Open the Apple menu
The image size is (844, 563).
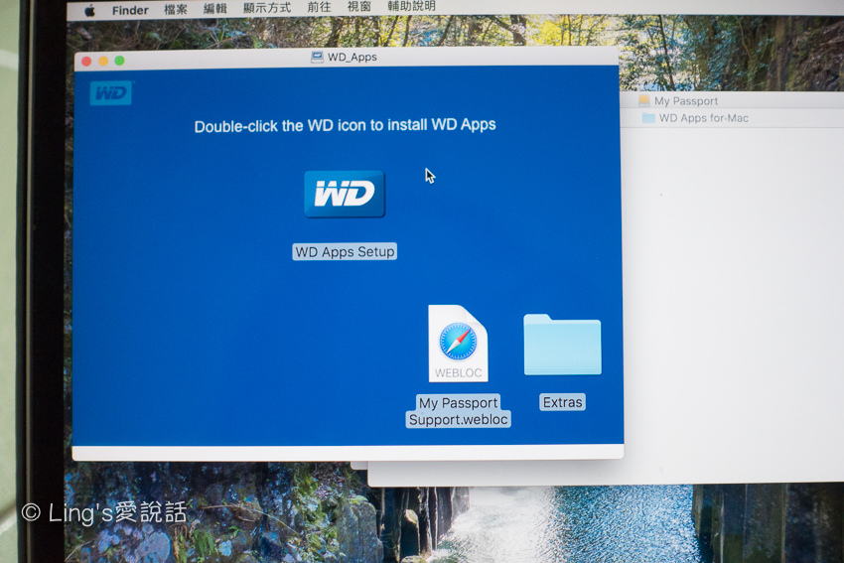coord(90,11)
